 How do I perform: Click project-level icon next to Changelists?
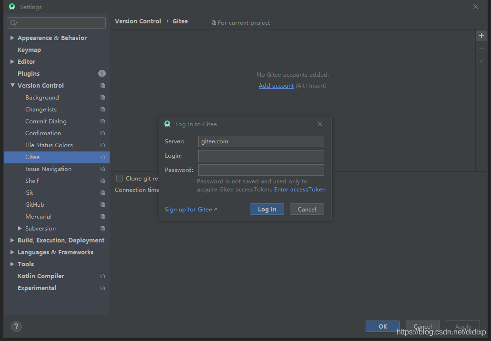click(102, 109)
